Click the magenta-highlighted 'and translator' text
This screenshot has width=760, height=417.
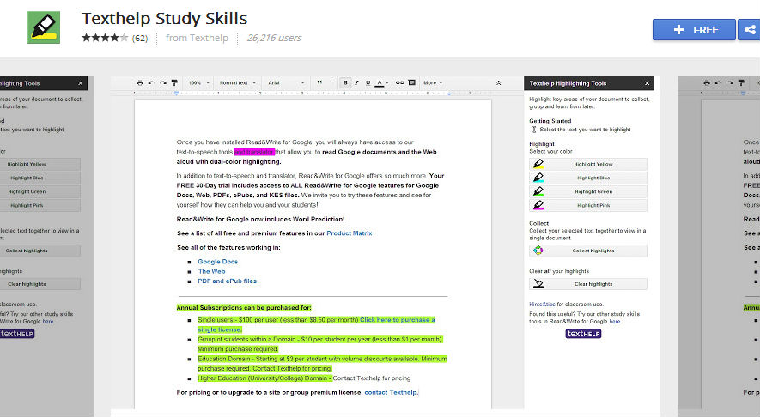(254, 152)
